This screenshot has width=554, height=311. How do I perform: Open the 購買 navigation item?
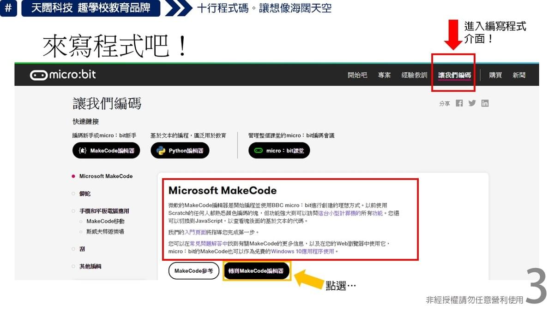(x=495, y=75)
